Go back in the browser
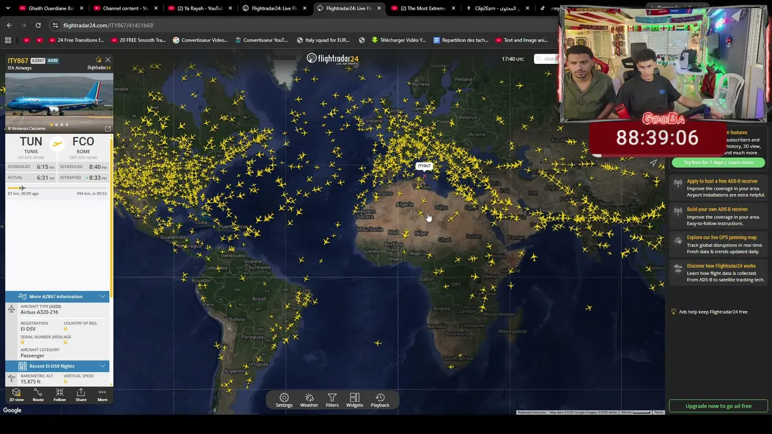The height and width of the screenshot is (434, 772). [9, 25]
